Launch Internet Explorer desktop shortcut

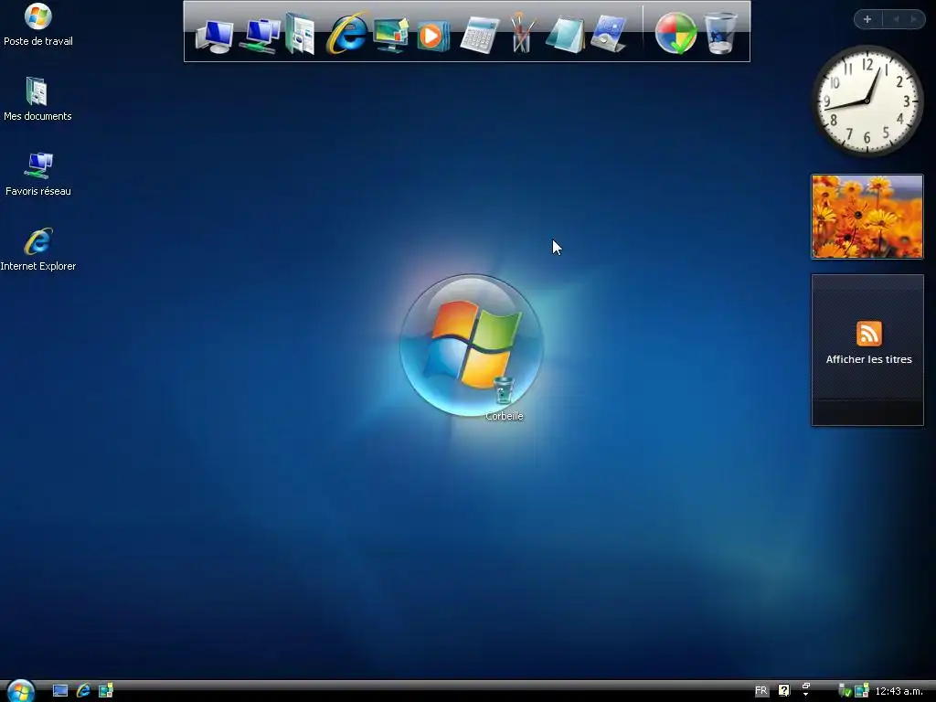(37, 250)
